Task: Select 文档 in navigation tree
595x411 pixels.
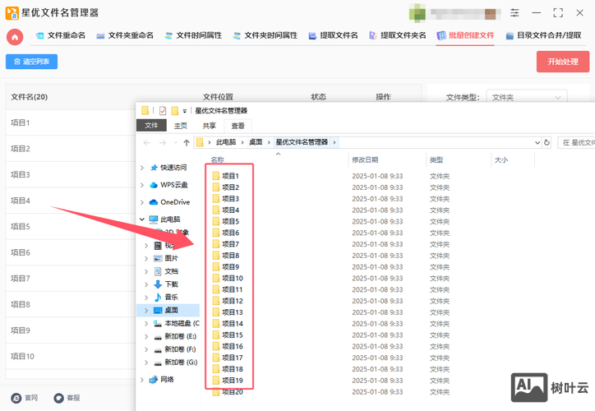Action: [171, 271]
